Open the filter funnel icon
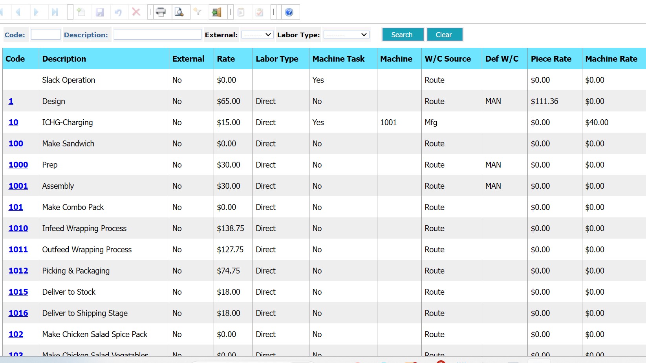This screenshot has height=363, width=646. coord(198,12)
